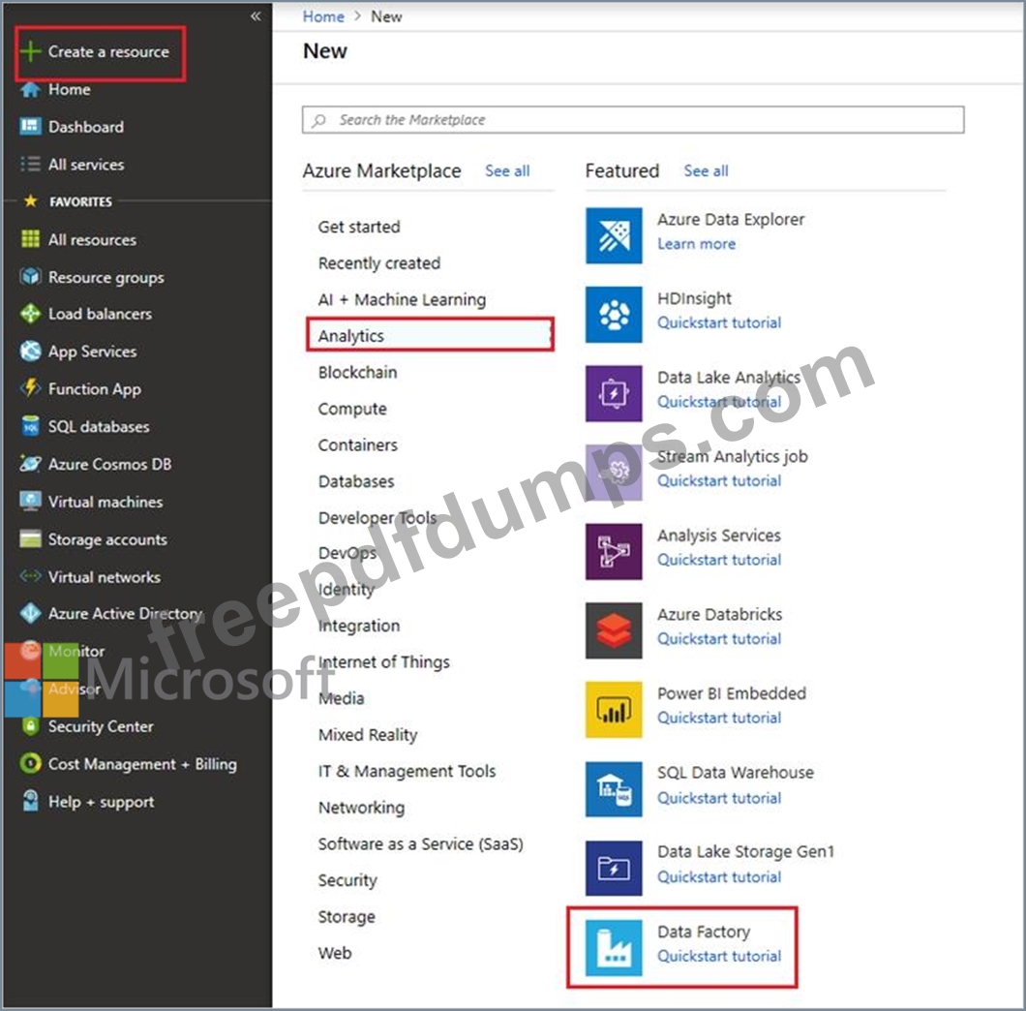Click the Data Factory title text

[x=704, y=932]
